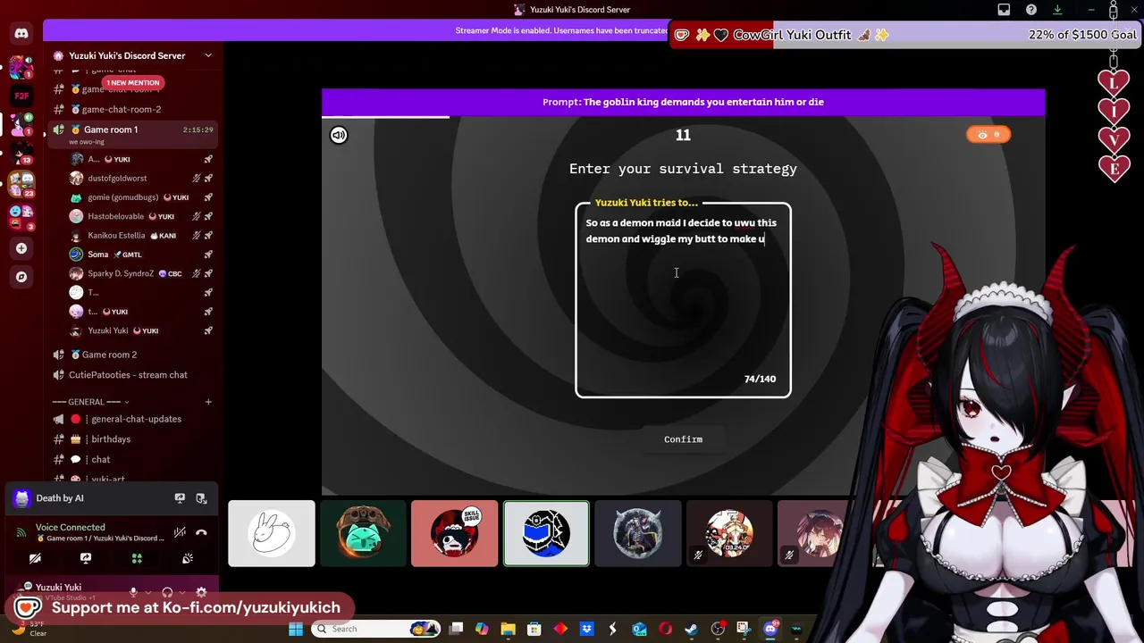1144x643 pixels.
Task: Open the Discover servers compass icon
Action: 21,277
